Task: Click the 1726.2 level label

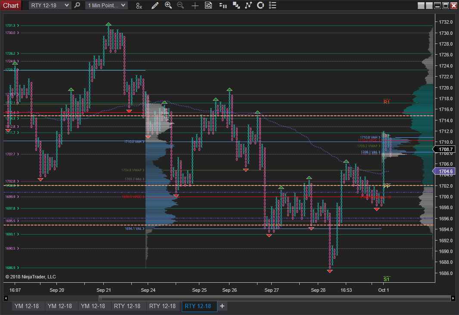Action: tap(12, 53)
